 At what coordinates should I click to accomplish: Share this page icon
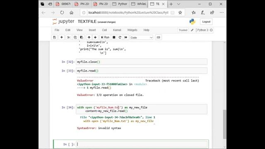[x=212, y=13]
